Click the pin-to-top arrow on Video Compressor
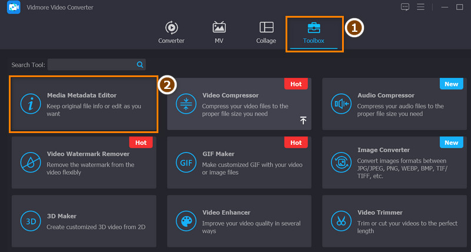Image resolution: width=471 pixels, height=252 pixels. pos(303,120)
